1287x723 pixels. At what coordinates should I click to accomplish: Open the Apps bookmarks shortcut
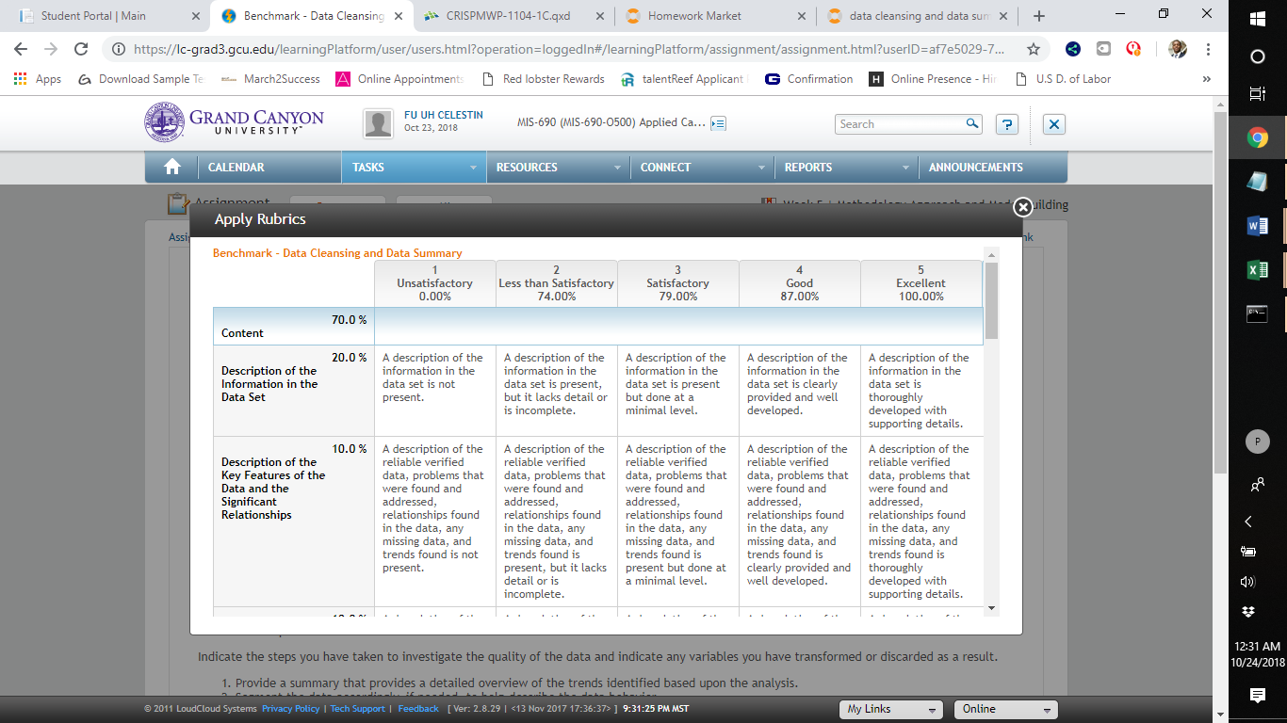[x=38, y=79]
